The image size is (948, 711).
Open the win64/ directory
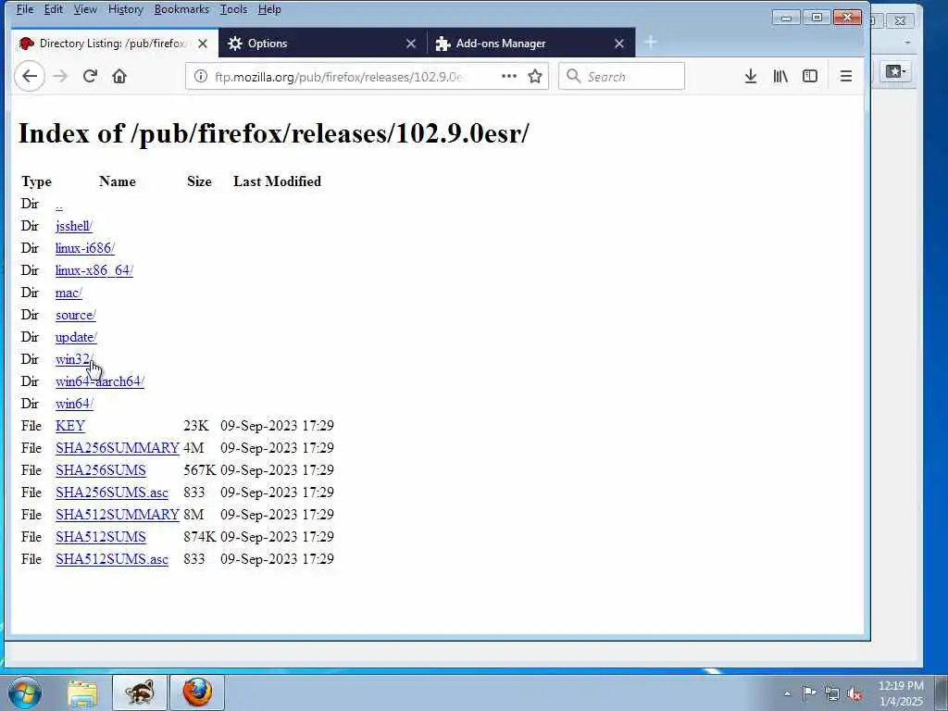[74, 404]
